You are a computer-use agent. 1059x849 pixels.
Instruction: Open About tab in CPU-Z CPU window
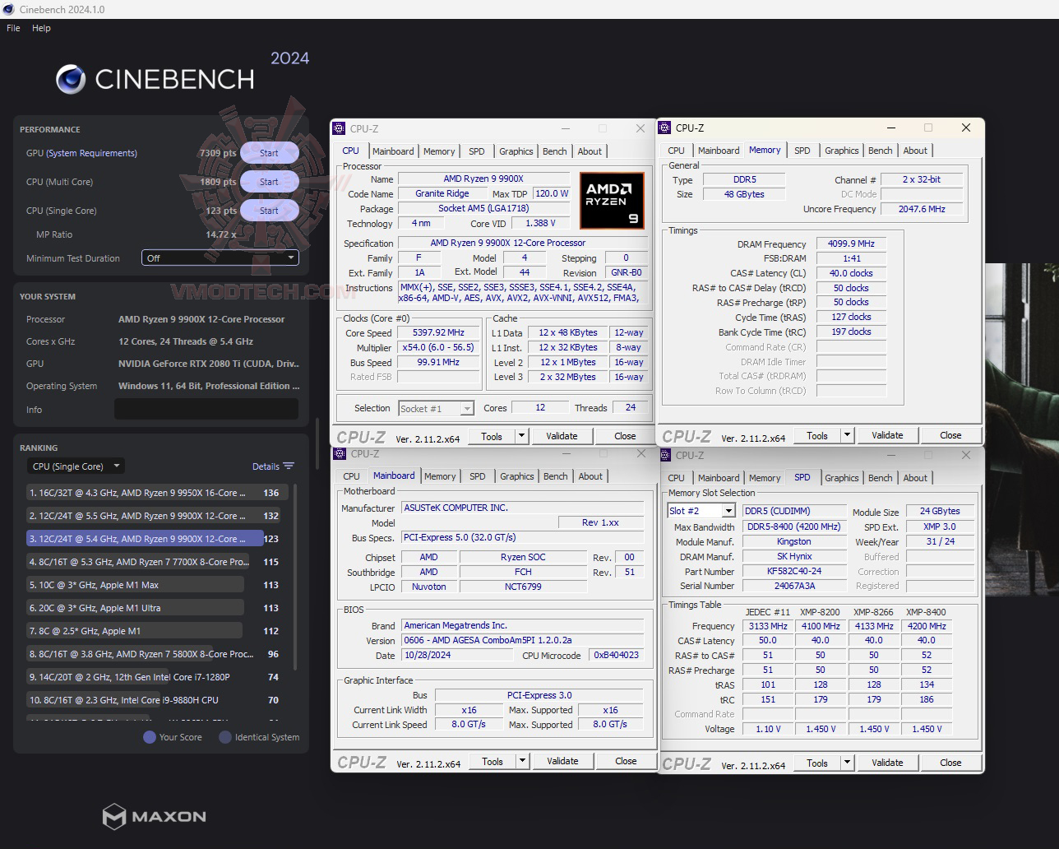tap(590, 151)
